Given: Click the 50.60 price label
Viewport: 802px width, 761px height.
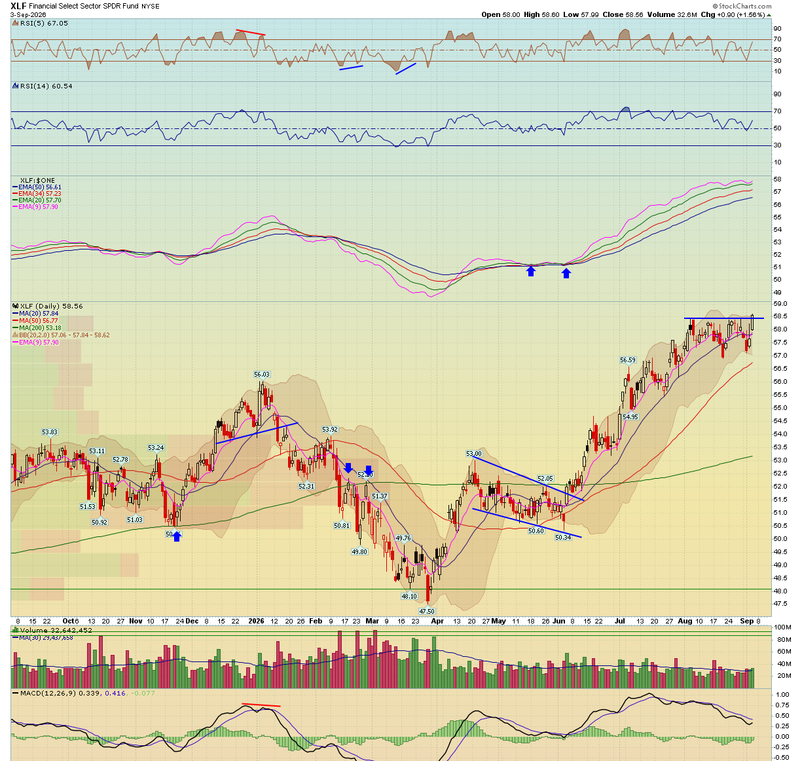Looking at the screenshot, I should tap(536, 531).
